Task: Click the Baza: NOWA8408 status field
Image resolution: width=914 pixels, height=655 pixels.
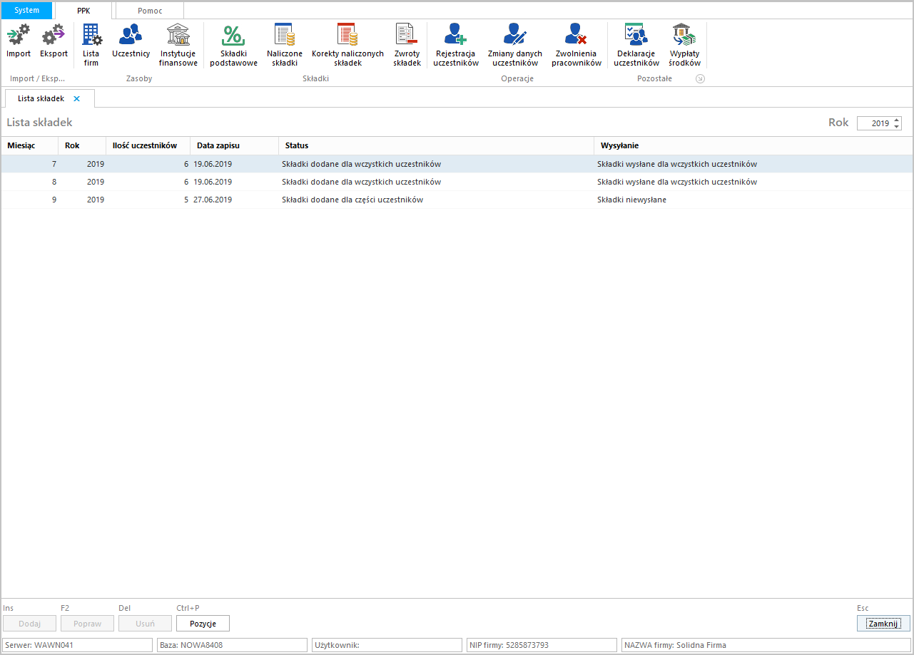Action: point(232,645)
